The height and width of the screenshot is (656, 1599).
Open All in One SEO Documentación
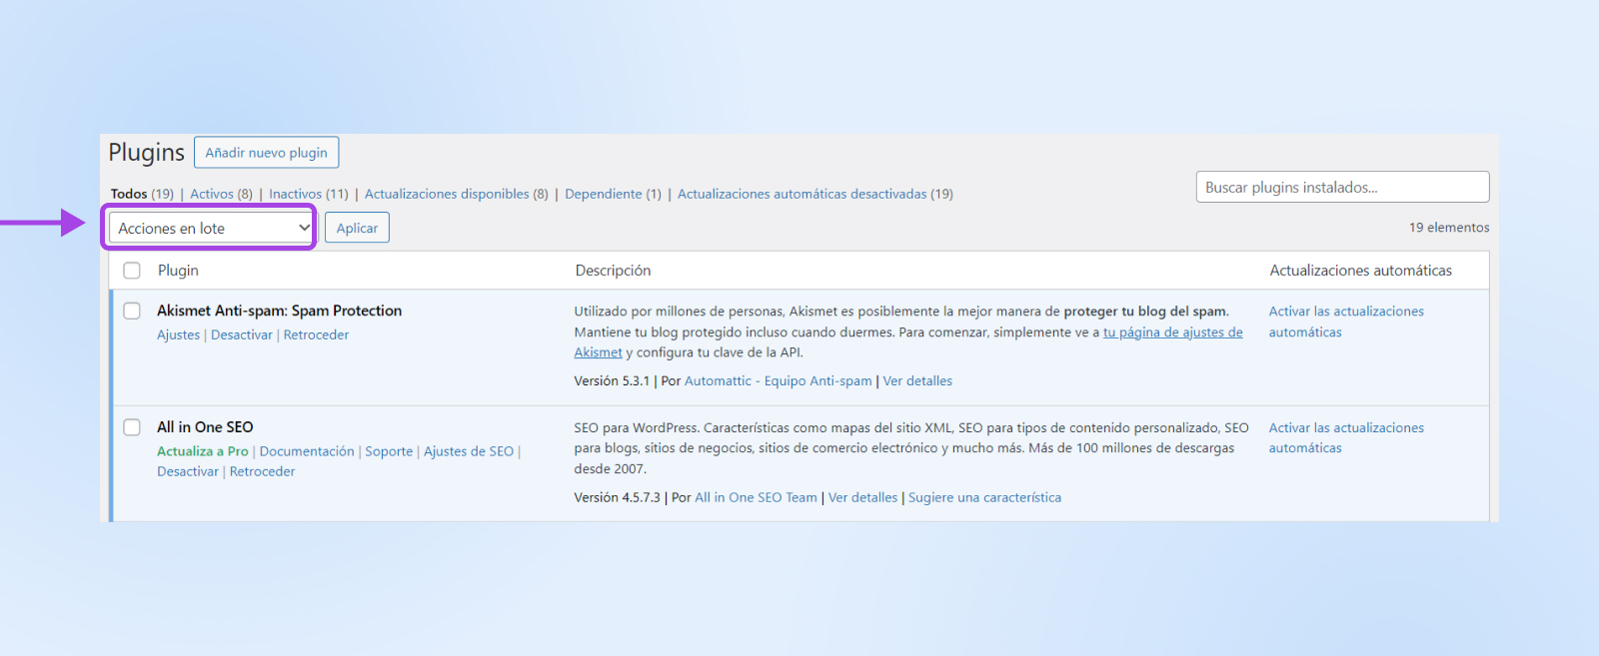pyautogui.click(x=307, y=451)
